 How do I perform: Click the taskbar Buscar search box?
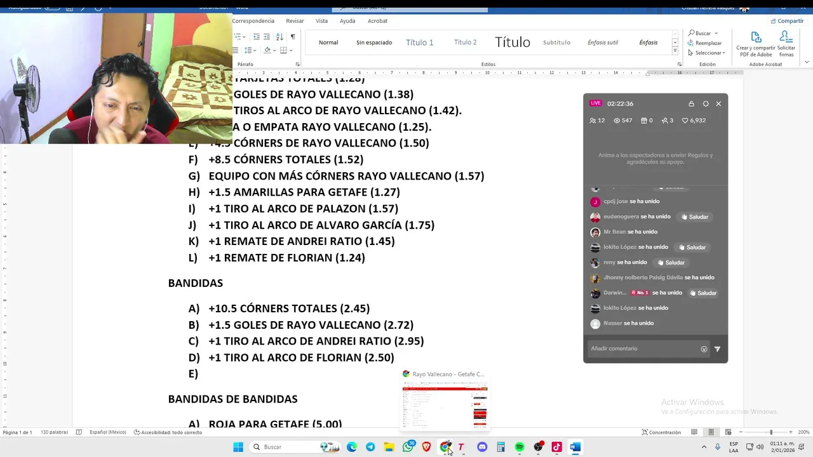coord(295,447)
